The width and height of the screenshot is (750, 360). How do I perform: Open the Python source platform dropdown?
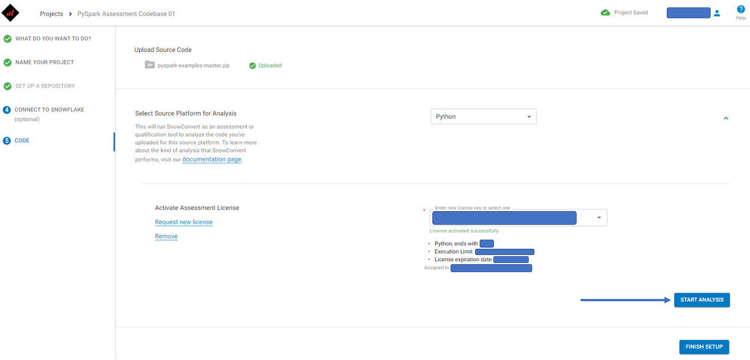[x=484, y=116]
